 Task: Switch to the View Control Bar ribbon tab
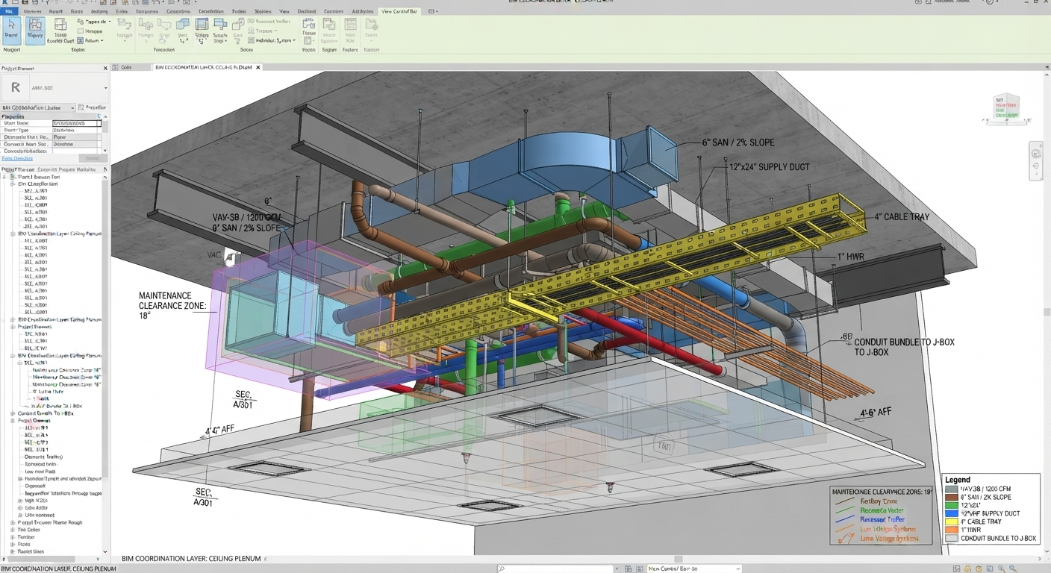[398, 11]
